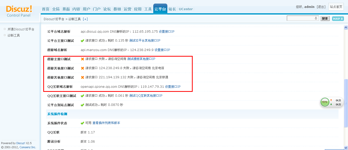Click the admin username text

pyautogui.click(x=309, y=7)
